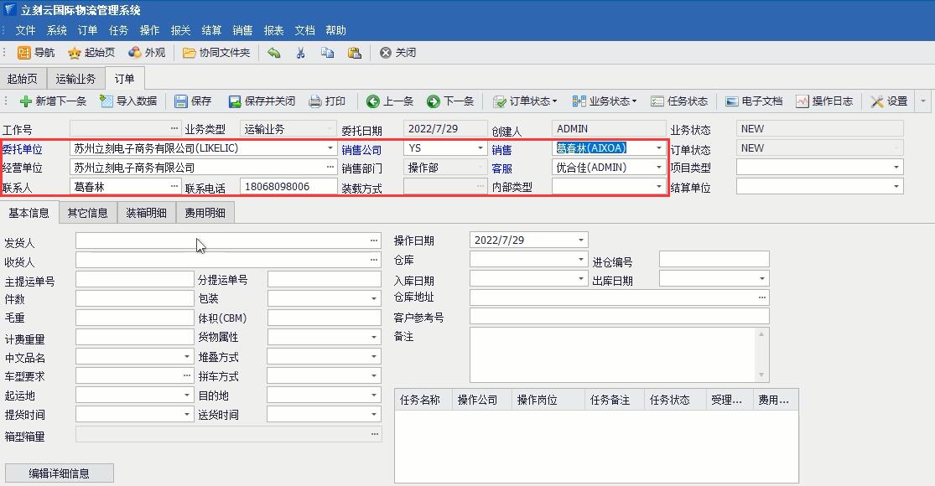Click the 保存 save disk icon
The width and height of the screenshot is (935, 486).
point(181,101)
